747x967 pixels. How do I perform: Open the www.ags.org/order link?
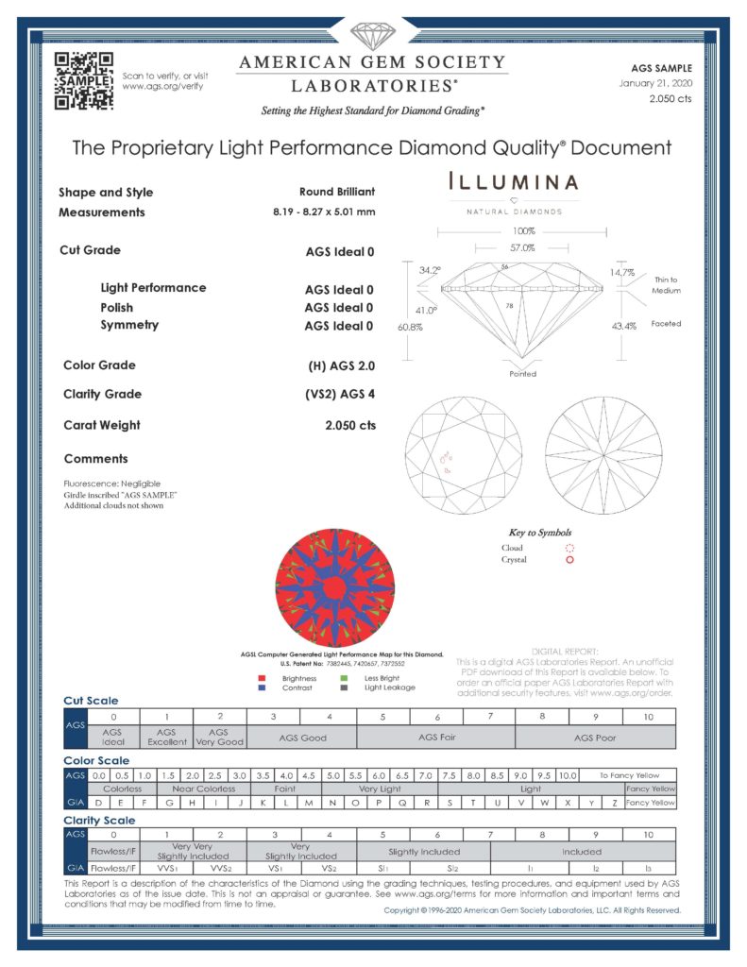pyautogui.click(x=631, y=692)
